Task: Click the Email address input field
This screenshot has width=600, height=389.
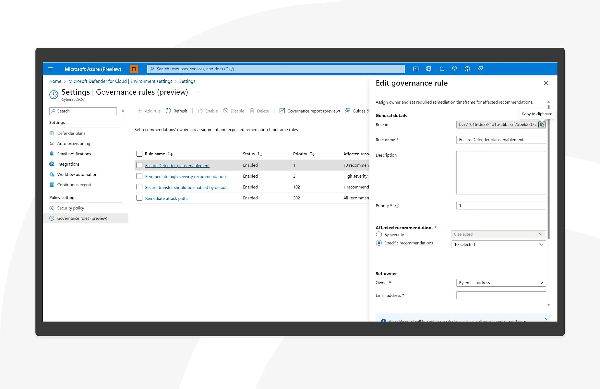Action: tap(501, 295)
